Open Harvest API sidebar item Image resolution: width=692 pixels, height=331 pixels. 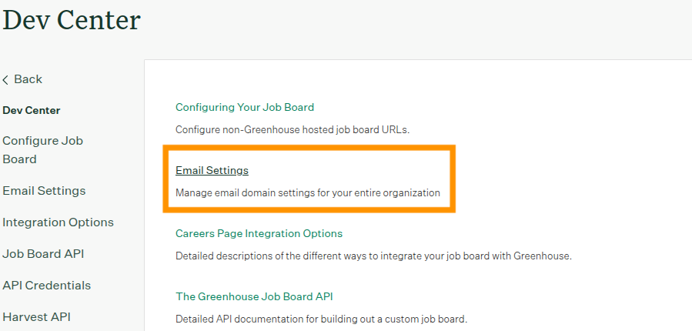coord(37,316)
